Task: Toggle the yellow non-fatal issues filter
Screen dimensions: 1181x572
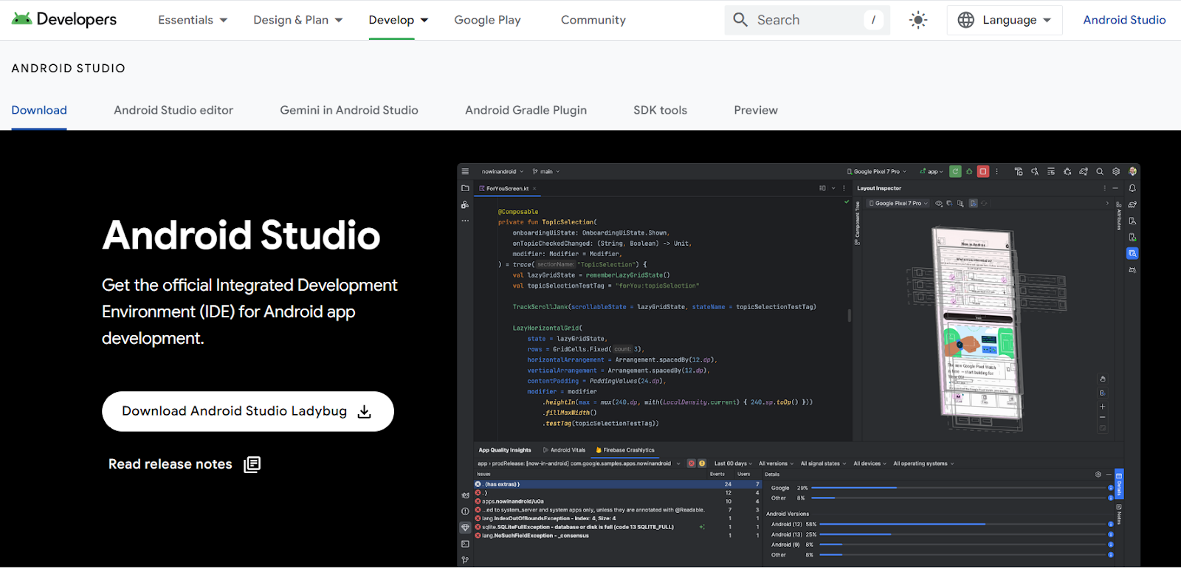Action: click(702, 464)
